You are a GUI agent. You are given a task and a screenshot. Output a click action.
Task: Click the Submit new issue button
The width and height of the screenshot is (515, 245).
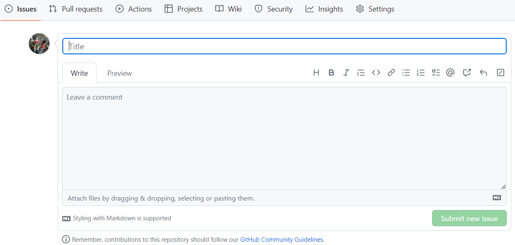point(469,218)
